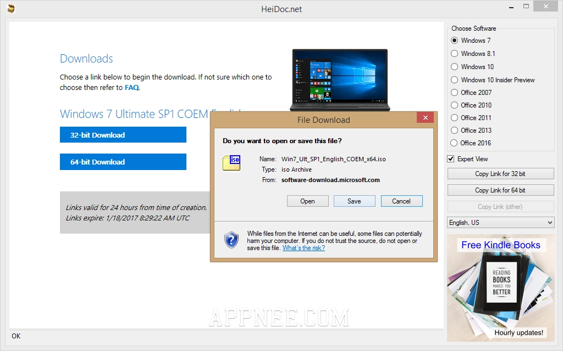The image size is (563, 351).
Task: Click the Windows 10 laptop image
Action: point(340,80)
